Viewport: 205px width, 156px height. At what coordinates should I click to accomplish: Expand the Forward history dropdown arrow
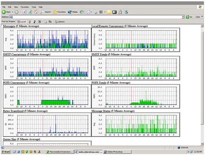(x=20, y=12)
